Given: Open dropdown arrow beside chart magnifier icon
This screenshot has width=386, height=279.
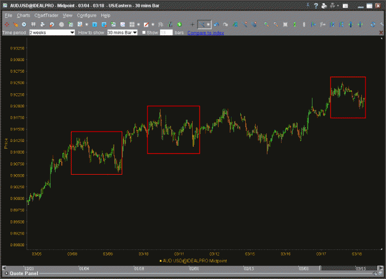Looking at the screenshot, I should 86,25.
